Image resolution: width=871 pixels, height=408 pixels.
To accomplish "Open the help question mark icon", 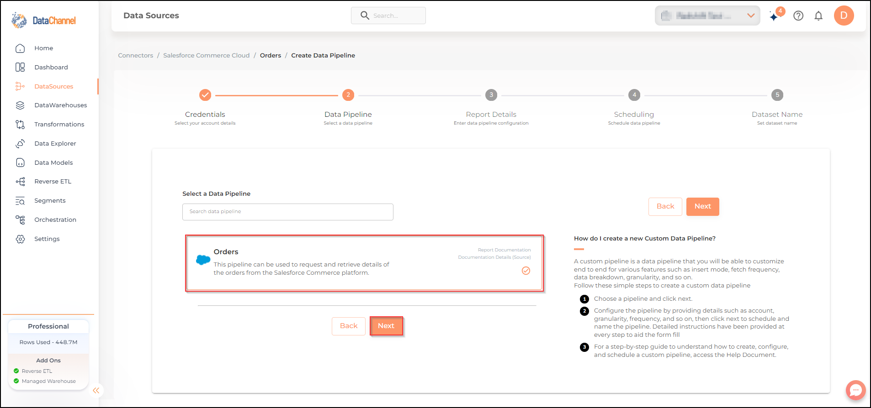I will point(798,16).
